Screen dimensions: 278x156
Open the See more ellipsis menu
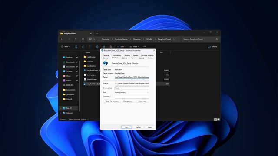[145, 47]
